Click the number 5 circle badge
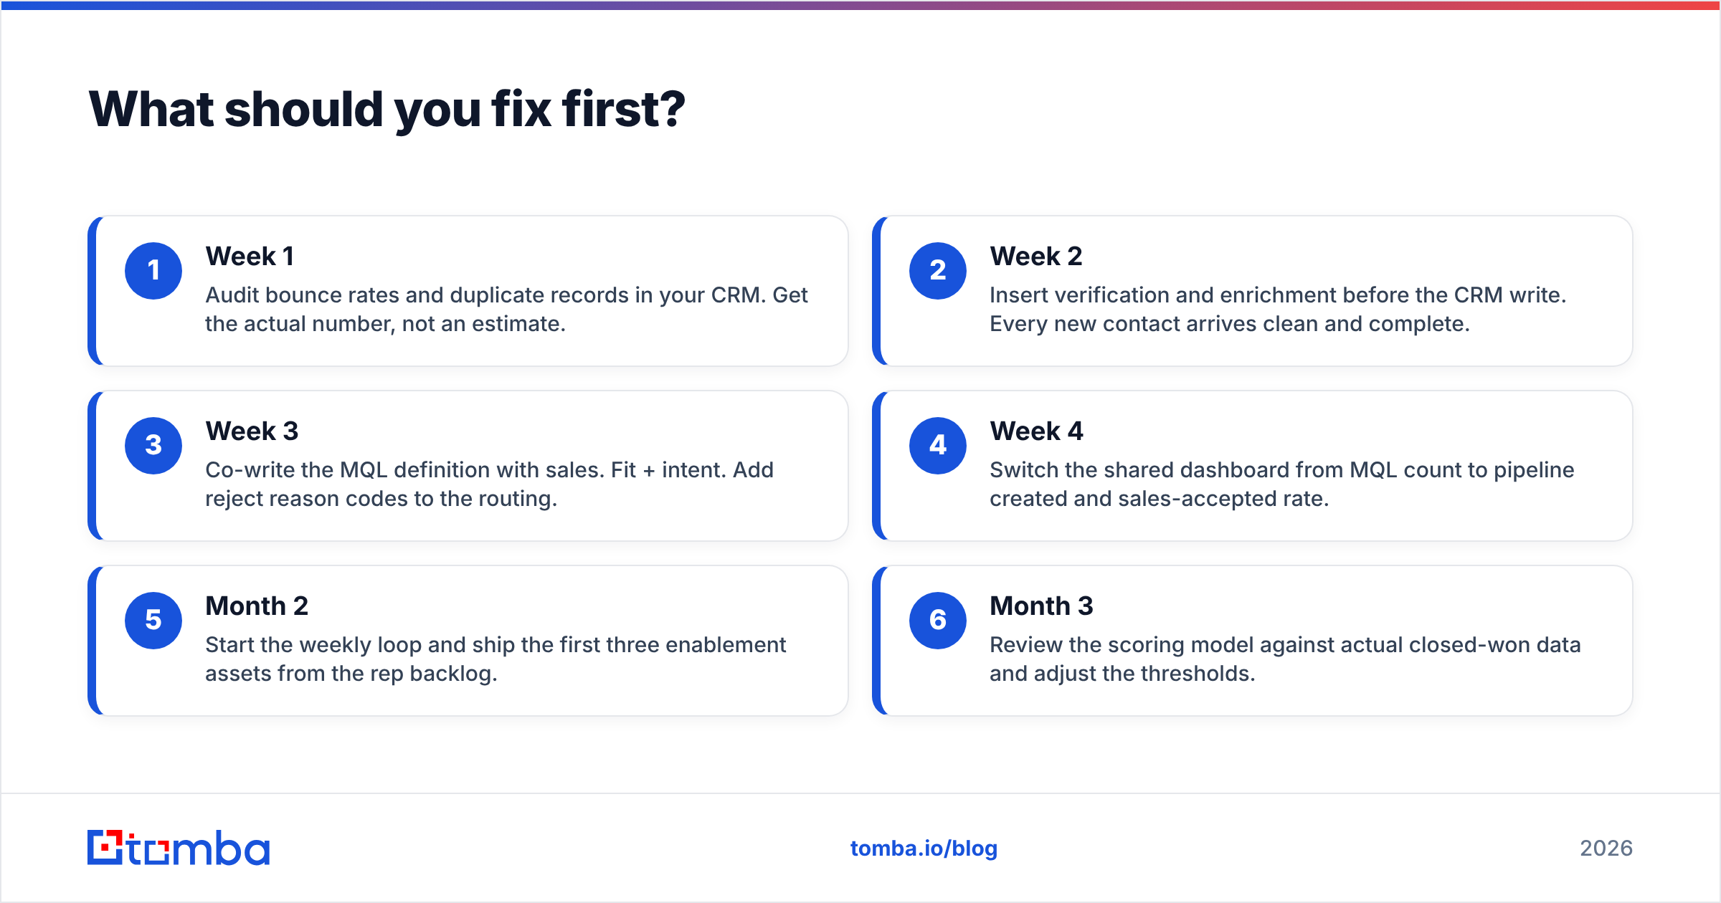 pyautogui.click(x=153, y=621)
